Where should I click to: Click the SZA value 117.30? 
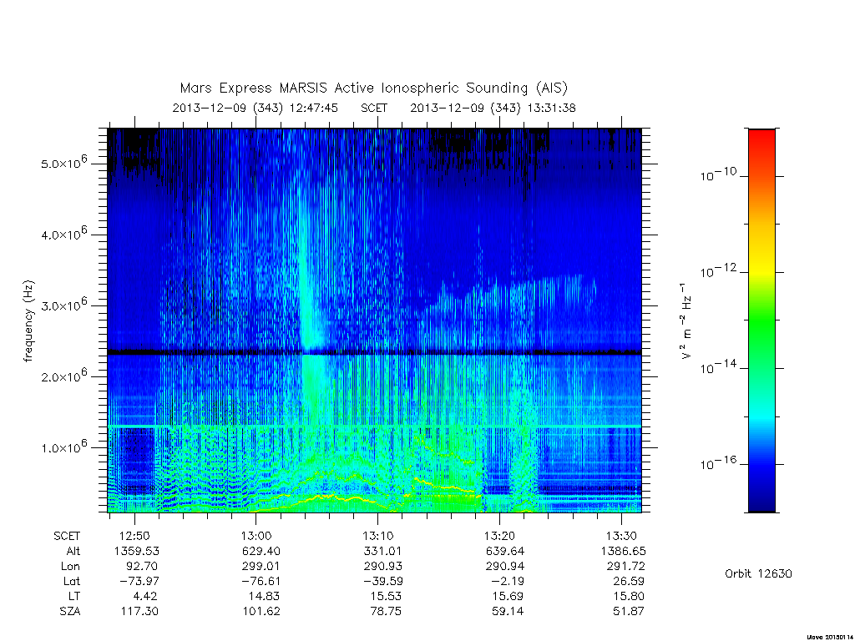click(139, 612)
